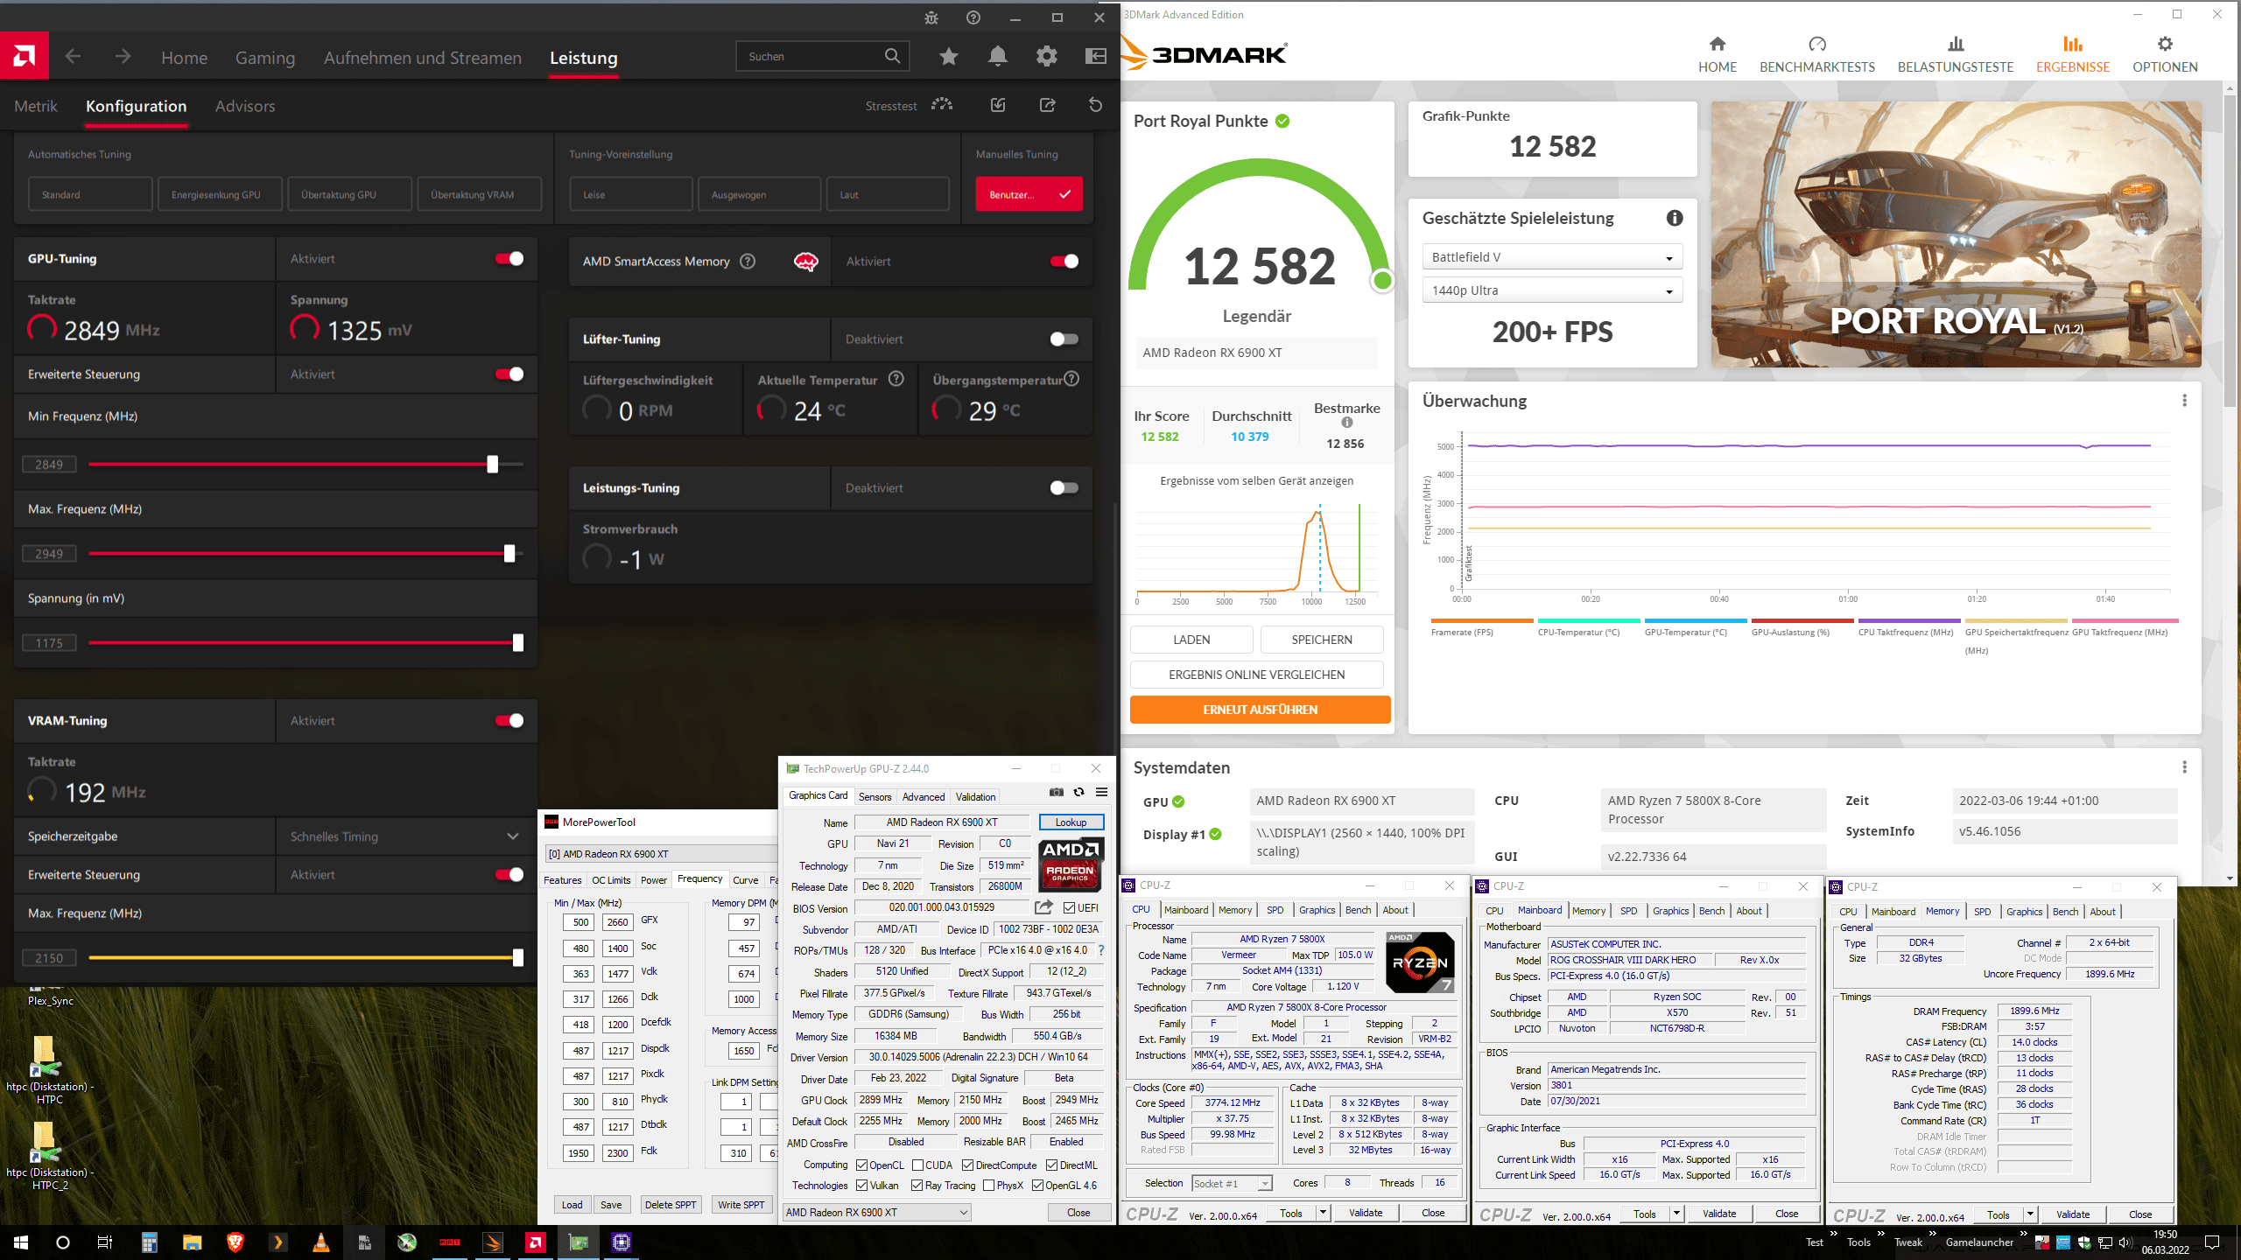Screen dimensions: 2241x1260
Task: Go back with the left arrow in AMD Software
Action: click(73, 57)
